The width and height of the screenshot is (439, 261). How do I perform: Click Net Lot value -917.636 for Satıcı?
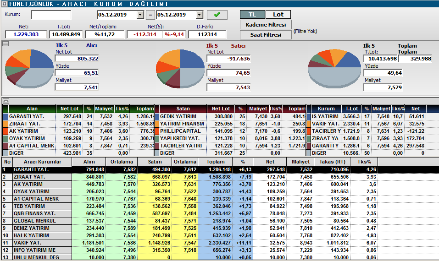click(229, 59)
